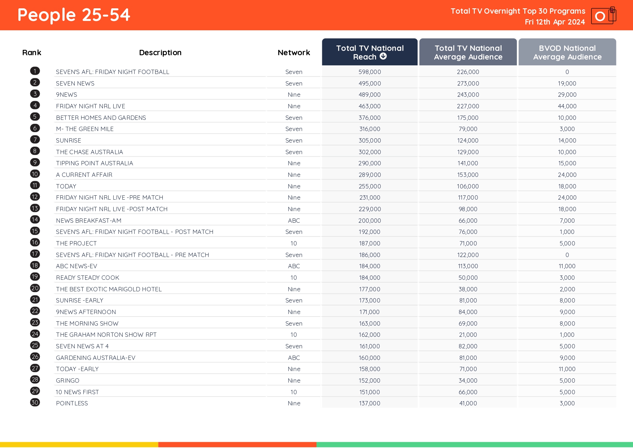633x448 pixels.
Task: Select the rank 1 badge circle
Action: [35, 71]
